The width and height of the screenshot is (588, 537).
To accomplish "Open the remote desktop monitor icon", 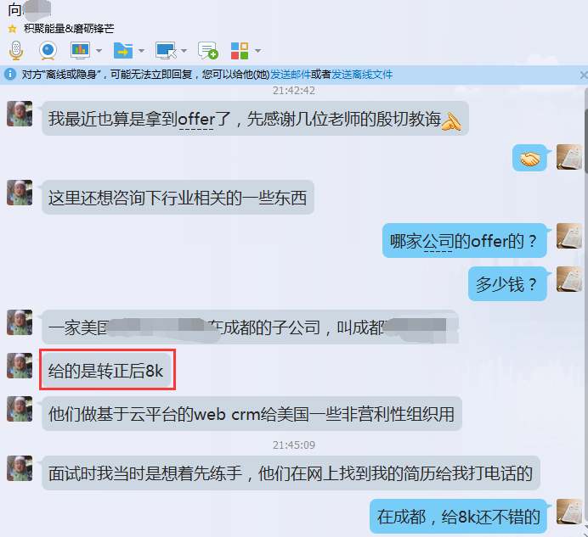I will [166, 51].
